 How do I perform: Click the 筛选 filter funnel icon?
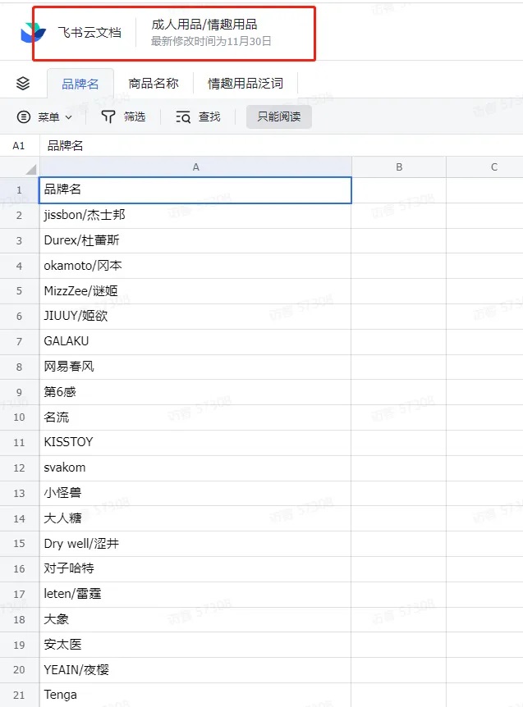pyautogui.click(x=108, y=117)
